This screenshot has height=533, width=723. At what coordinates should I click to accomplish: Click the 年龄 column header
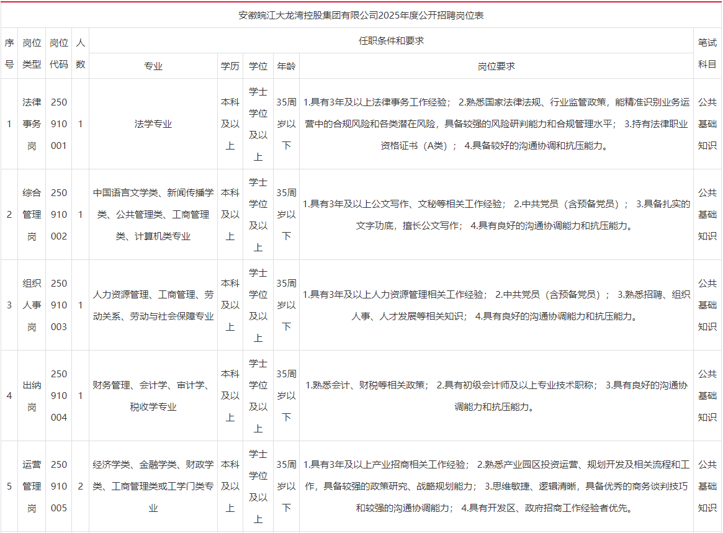tap(286, 66)
